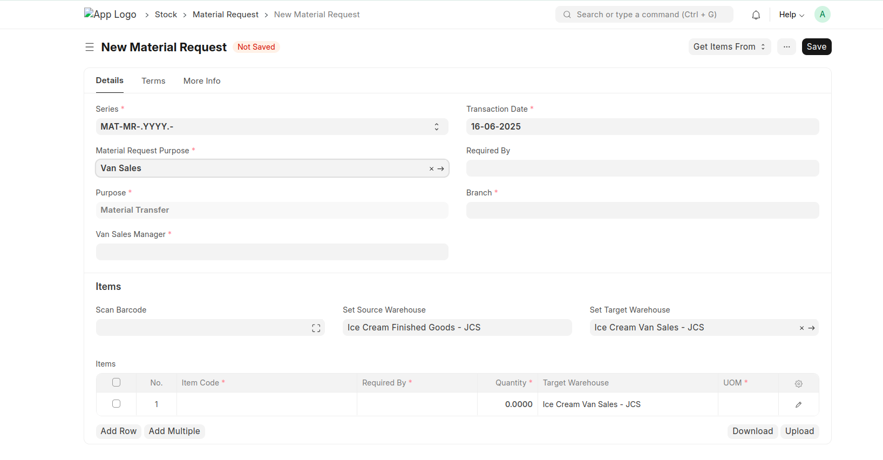Click the Save button
Viewport: 883px width, 460px height.
(x=816, y=47)
